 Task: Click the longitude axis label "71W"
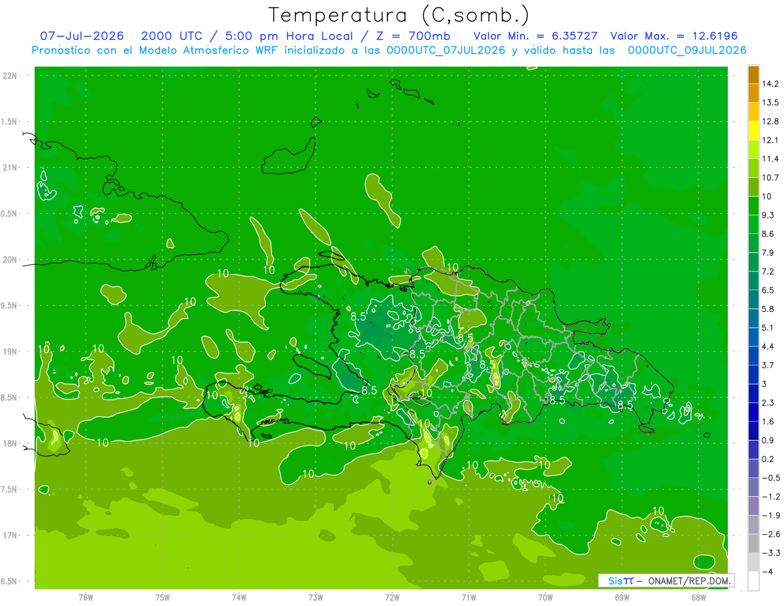click(x=468, y=598)
